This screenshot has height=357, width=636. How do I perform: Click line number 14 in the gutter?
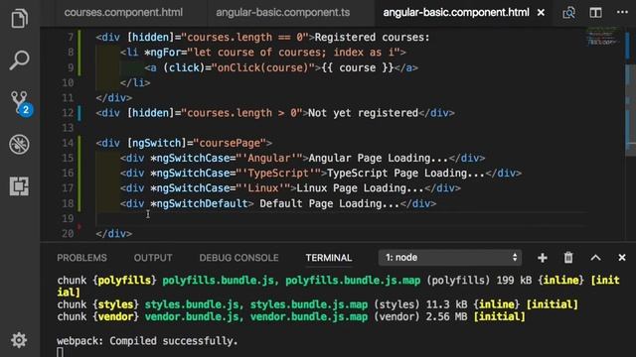pyautogui.click(x=68, y=143)
